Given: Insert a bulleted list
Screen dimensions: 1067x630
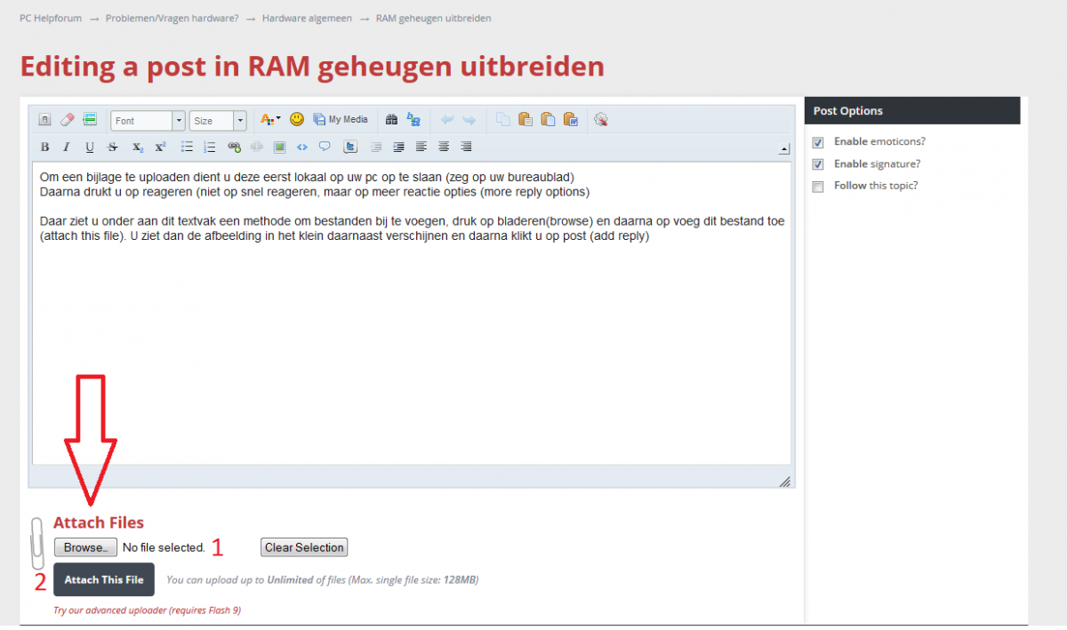Looking at the screenshot, I should tap(188, 147).
